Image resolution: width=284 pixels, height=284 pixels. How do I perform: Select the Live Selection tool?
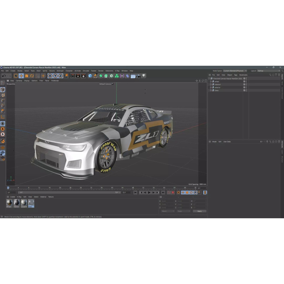click(x=16, y=76)
